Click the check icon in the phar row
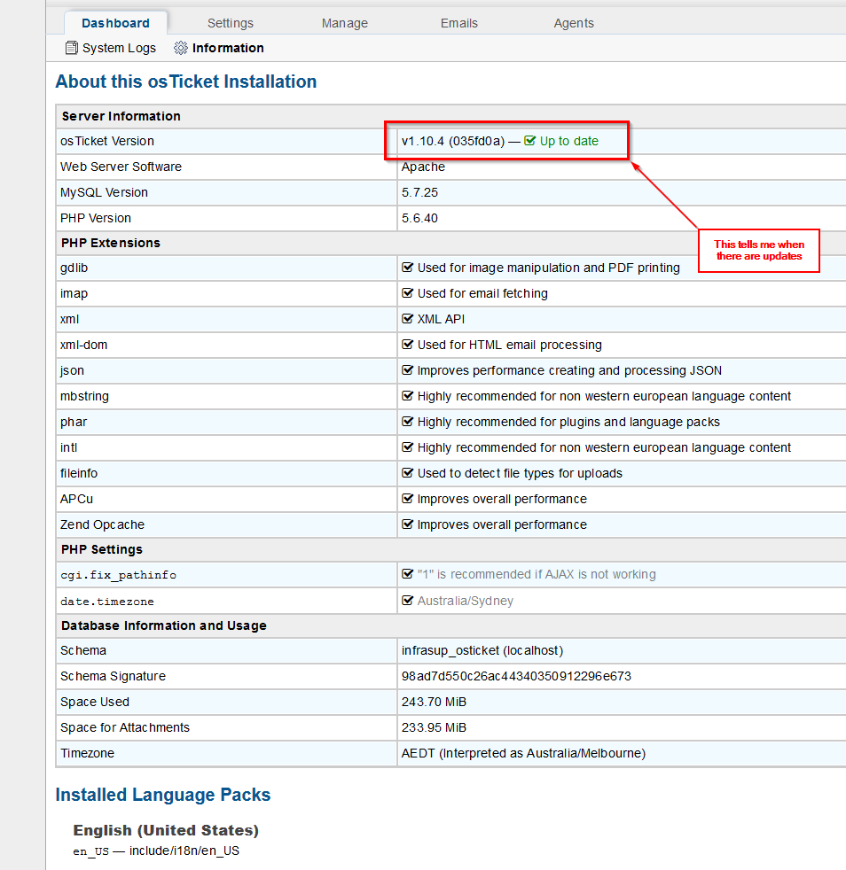846x870 pixels. (x=407, y=422)
